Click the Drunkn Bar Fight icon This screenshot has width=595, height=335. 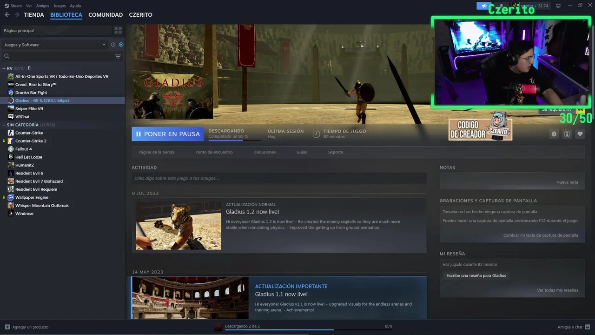click(x=11, y=93)
